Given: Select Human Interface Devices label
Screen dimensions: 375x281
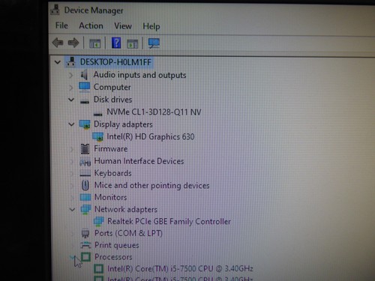Looking at the screenshot, I should pyautogui.click(x=139, y=161).
